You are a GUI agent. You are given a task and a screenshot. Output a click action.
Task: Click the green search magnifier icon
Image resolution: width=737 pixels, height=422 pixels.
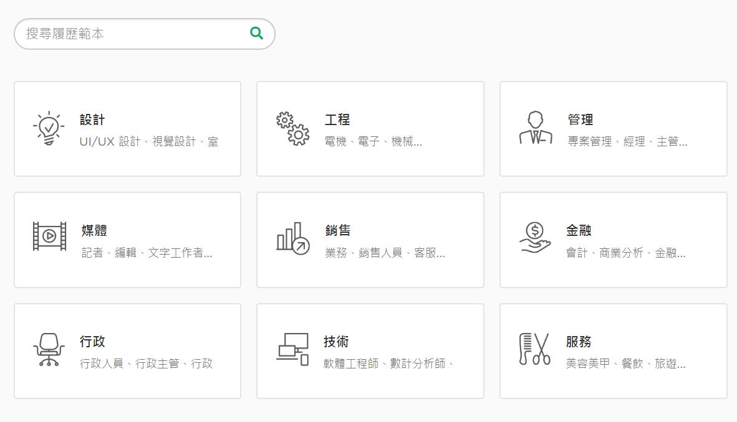click(257, 33)
